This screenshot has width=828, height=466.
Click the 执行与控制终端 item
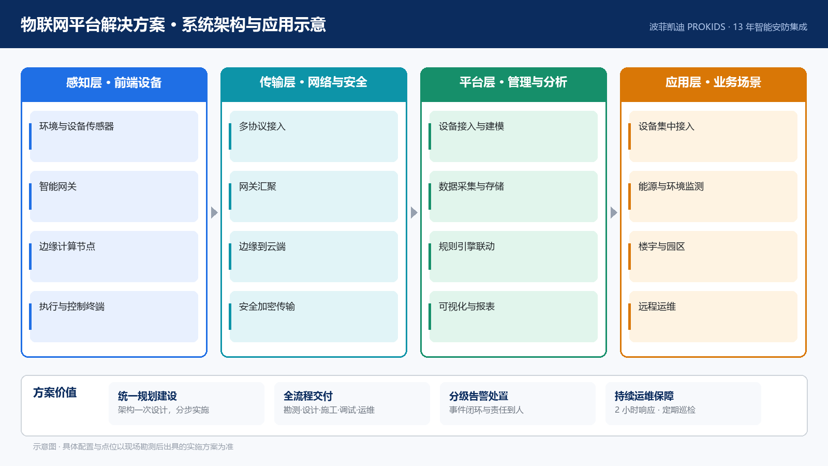coord(114,316)
